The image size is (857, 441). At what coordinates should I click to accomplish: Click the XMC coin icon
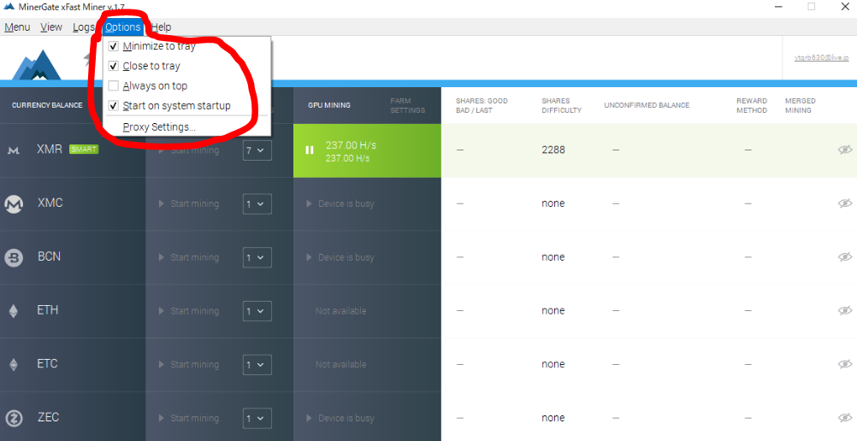click(14, 204)
